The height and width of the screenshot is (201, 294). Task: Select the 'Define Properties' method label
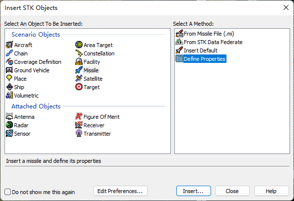205,59
